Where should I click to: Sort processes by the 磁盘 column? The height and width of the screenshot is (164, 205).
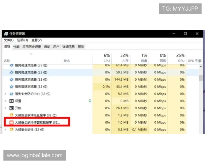click(x=139, y=58)
